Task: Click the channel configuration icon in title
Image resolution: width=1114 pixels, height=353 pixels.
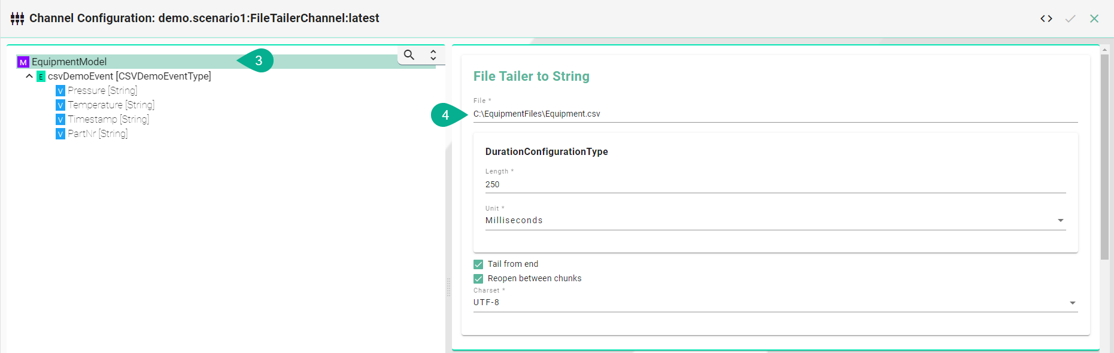Action: pyautogui.click(x=17, y=19)
